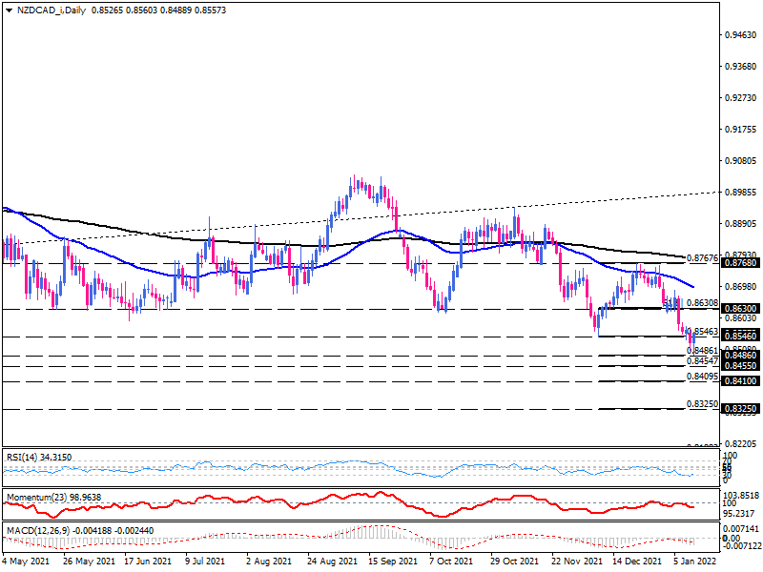Click the NZDCAD_i,Daily chart title
Viewport: 763px width, 572px height.
52,10
